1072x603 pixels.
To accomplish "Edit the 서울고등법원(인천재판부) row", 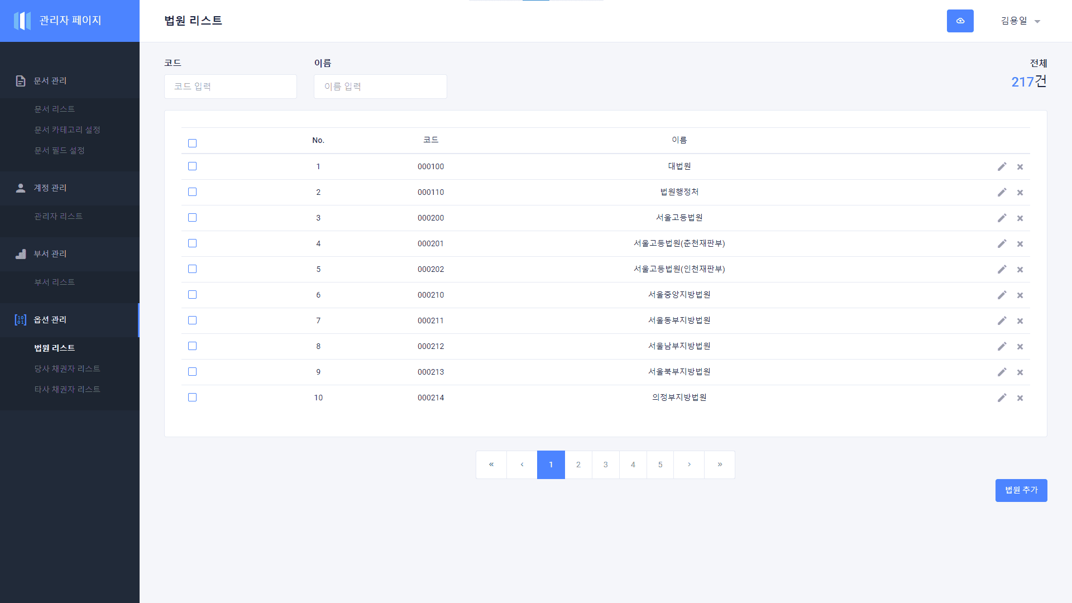I will [1002, 269].
